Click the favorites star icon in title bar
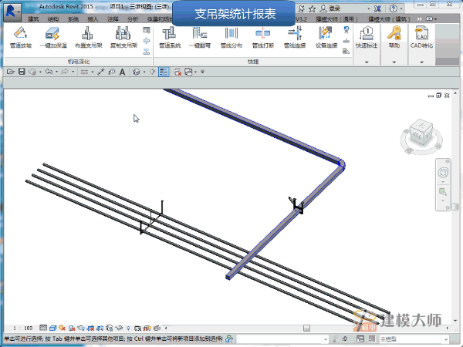This screenshot has width=463, height=347. point(312,8)
